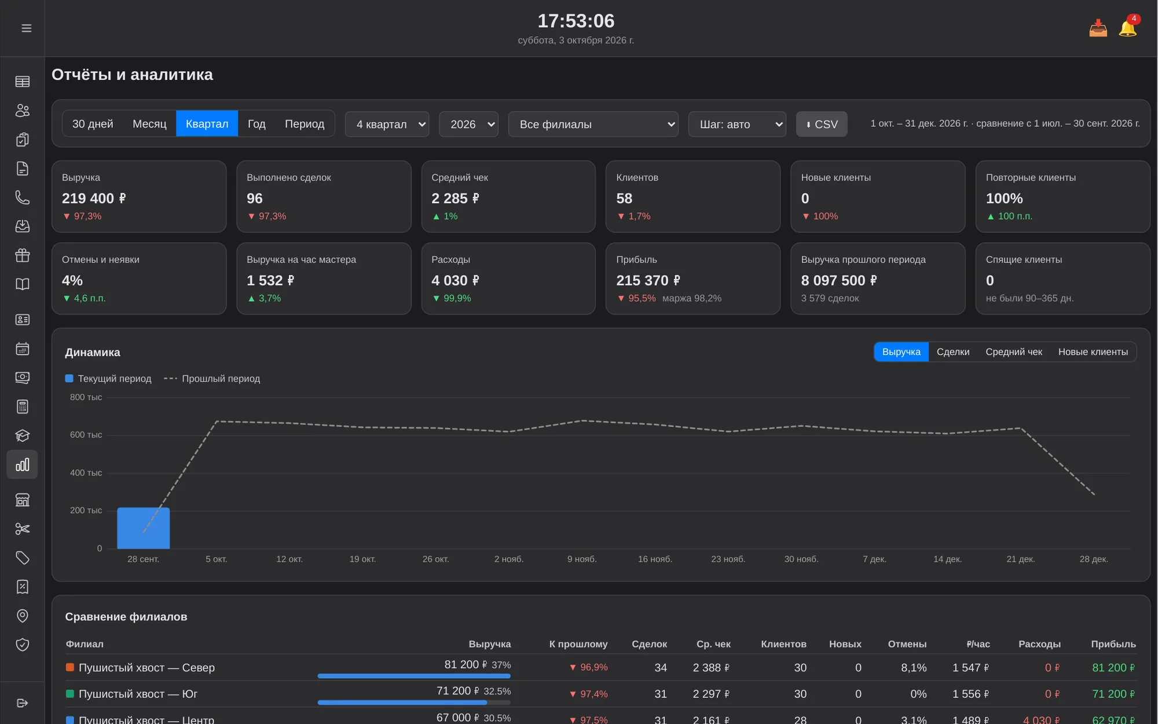The height and width of the screenshot is (724, 1158).
Task: Switch chart to Новые клиенты tab
Action: pyautogui.click(x=1093, y=352)
